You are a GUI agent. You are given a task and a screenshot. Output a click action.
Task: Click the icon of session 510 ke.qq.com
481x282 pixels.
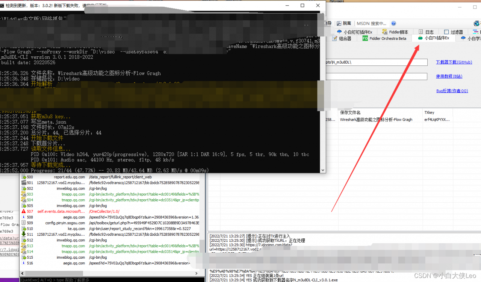pos(23,229)
